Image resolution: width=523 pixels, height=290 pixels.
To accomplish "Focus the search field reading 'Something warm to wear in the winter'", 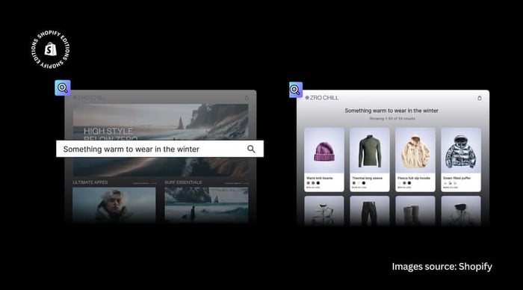I will [x=160, y=149].
